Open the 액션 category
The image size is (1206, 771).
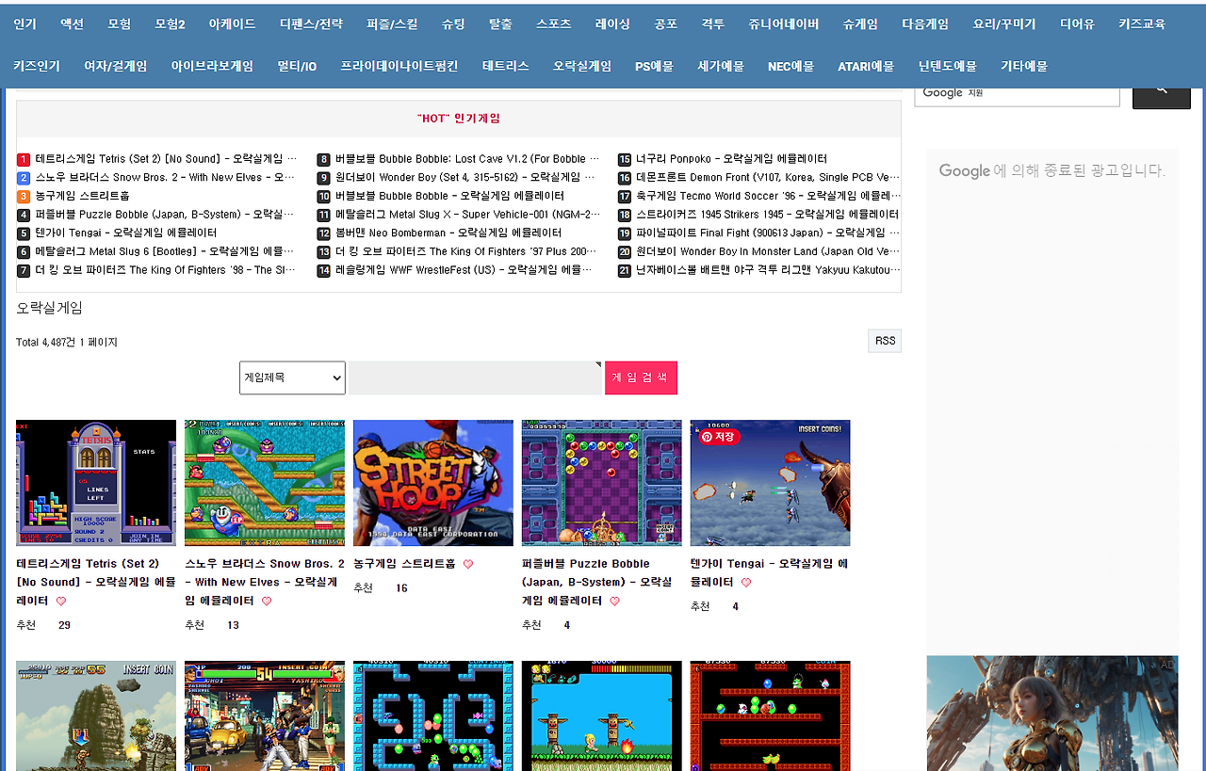(72, 24)
